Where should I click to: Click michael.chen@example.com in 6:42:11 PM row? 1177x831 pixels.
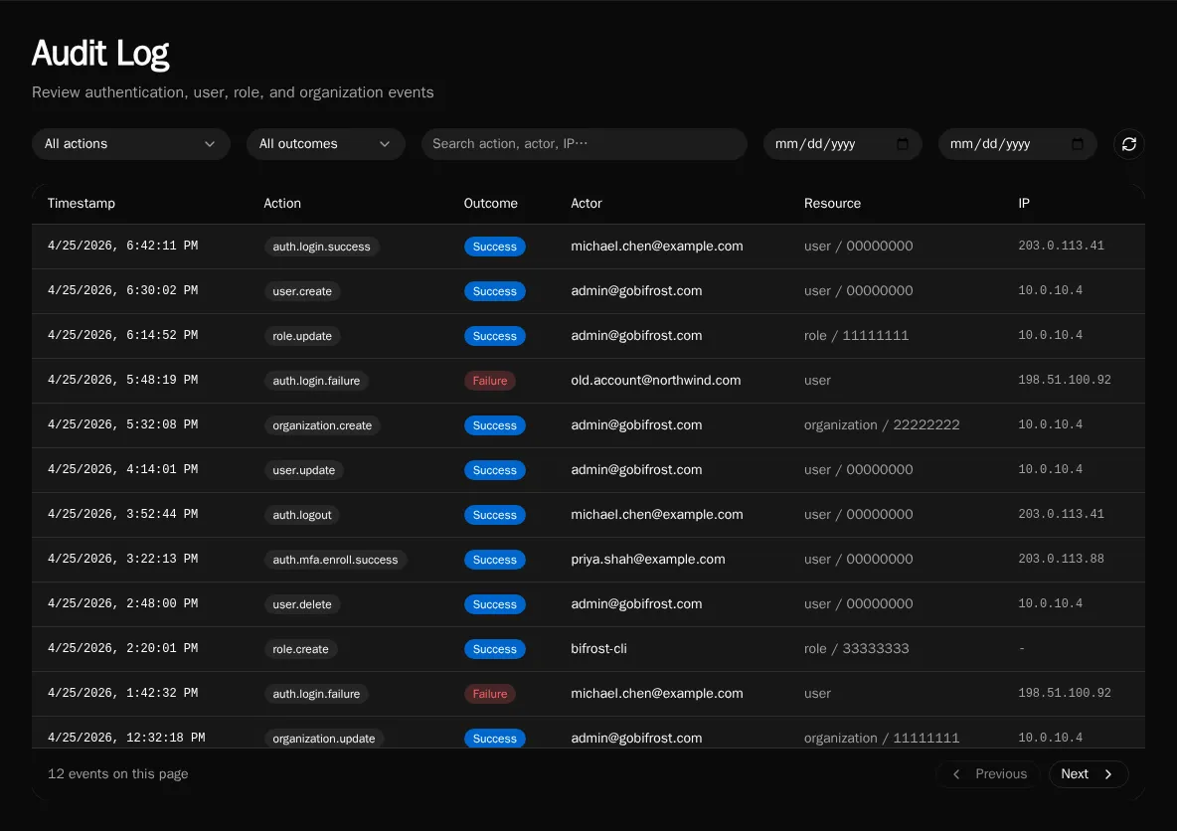pyautogui.click(x=657, y=247)
